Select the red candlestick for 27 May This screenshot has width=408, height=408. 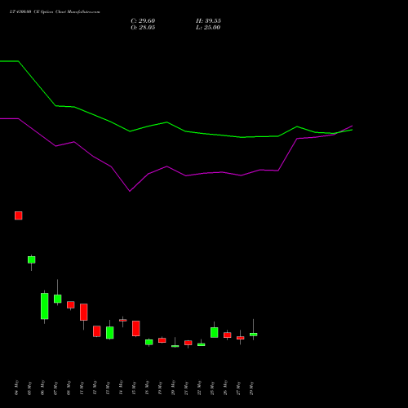click(241, 338)
